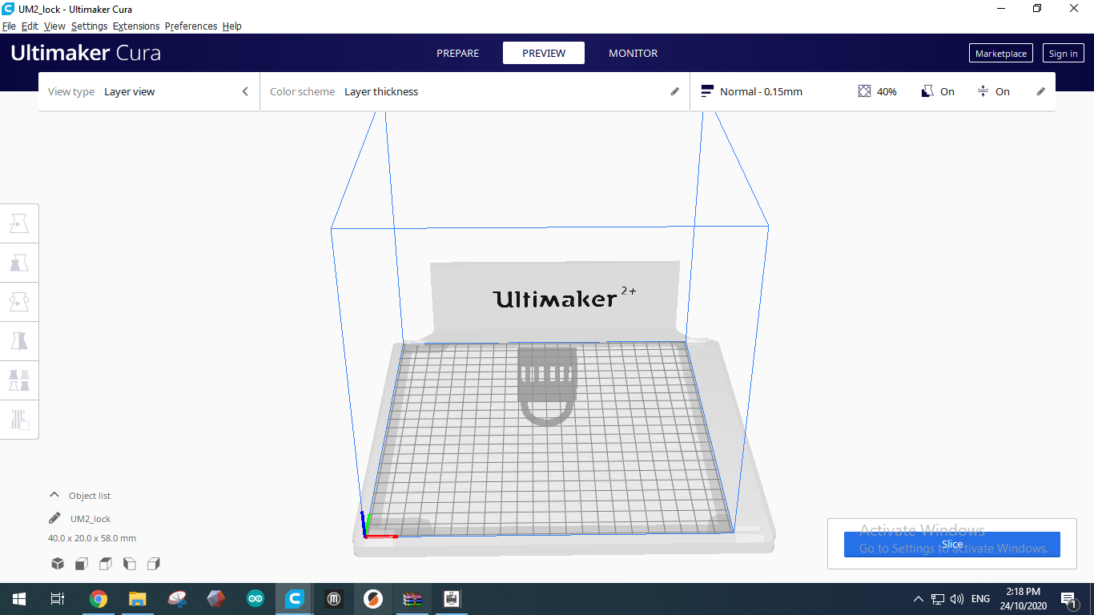Click the Ultimaker Cura taskbar icon
Viewport: 1094px width, 615px height.
295,599
